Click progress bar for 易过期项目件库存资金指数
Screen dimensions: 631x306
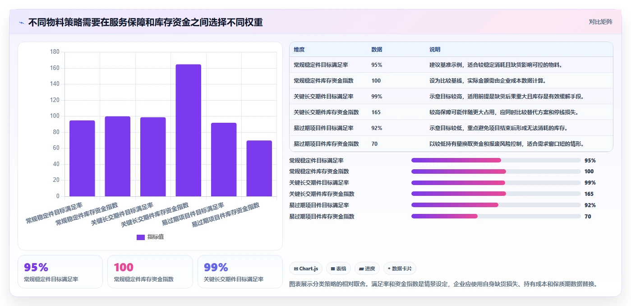496,216
